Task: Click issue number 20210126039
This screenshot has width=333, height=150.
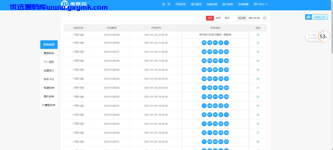Action: 112,35
